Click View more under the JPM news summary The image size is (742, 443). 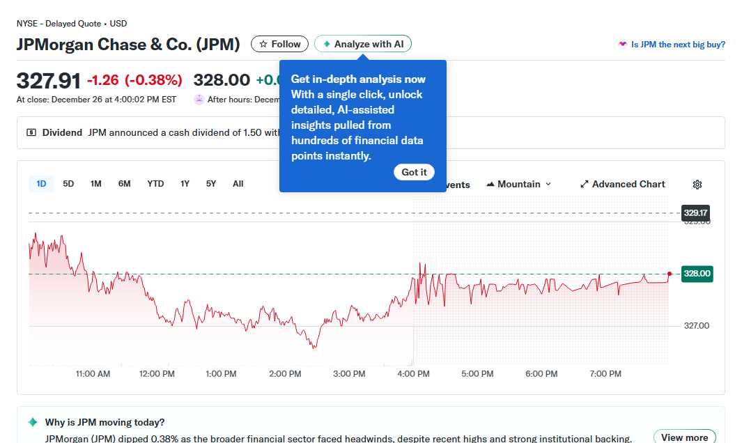pos(685,435)
